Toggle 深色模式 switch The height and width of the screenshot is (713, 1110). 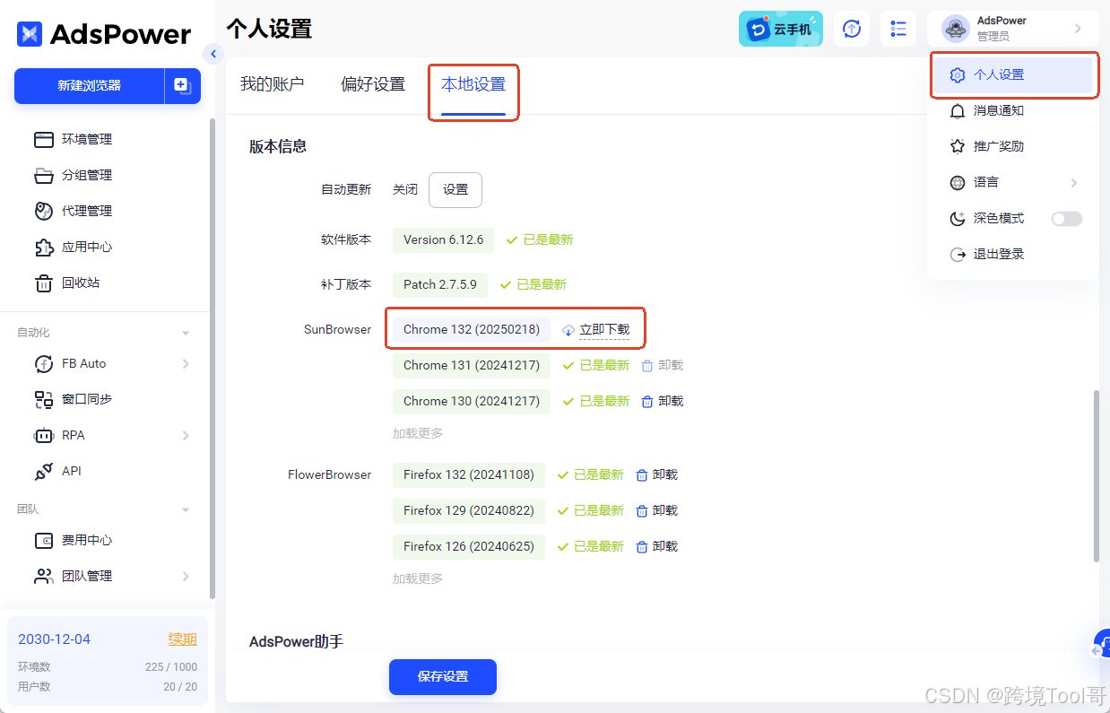coord(1067,219)
